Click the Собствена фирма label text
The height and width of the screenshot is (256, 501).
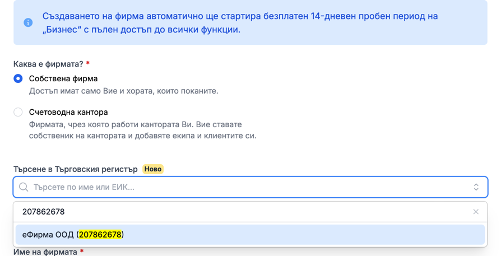pos(63,78)
